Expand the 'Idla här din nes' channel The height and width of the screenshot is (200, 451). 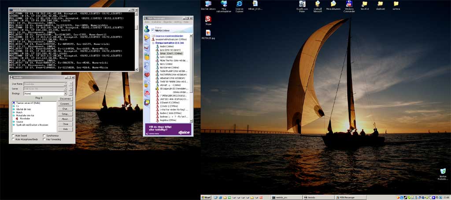[x=14, y=109]
